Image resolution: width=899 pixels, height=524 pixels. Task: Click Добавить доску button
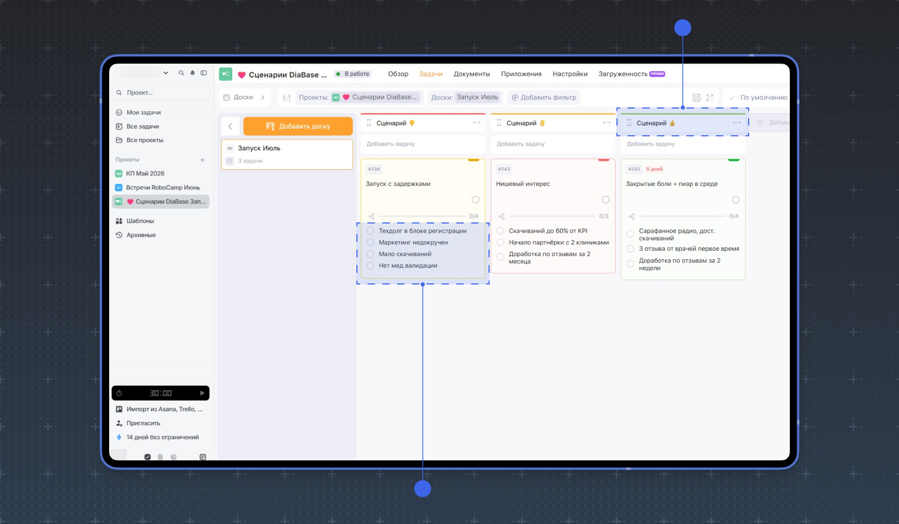pyautogui.click(x=298, y=126)
